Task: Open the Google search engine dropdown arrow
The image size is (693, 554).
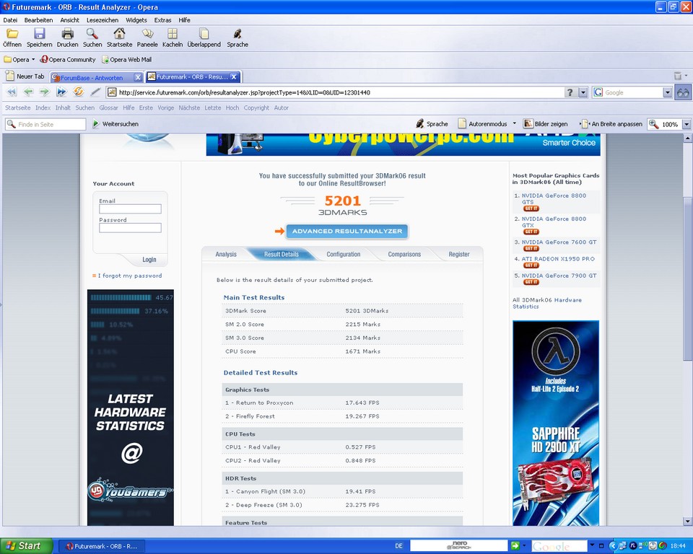Action: pyautogui.click(x=667, y=92)
